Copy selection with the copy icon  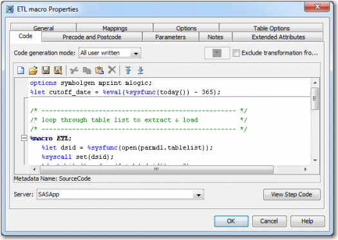tap(87, 70)
